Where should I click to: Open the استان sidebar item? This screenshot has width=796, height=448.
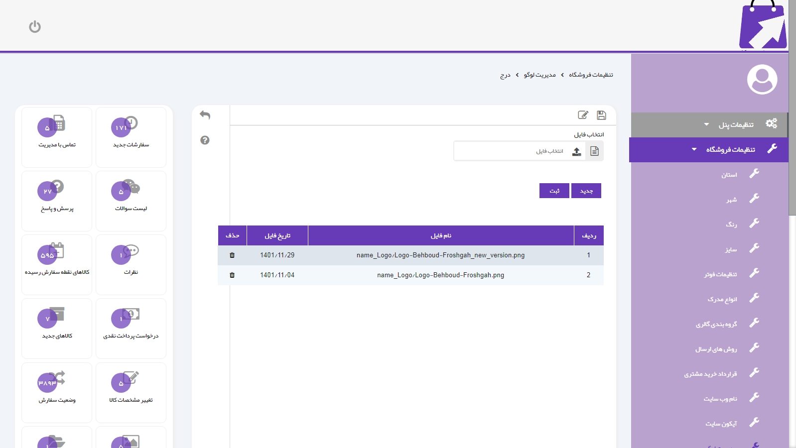729,175
